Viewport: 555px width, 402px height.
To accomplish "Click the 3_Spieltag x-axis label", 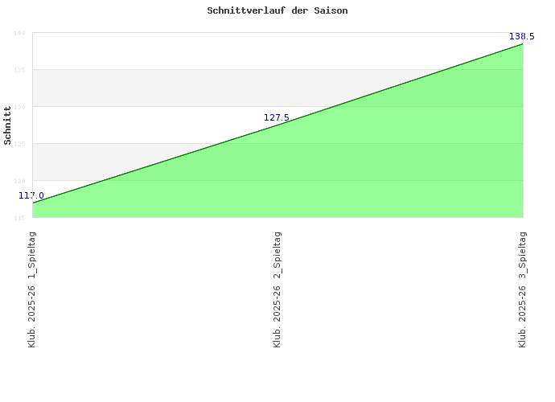I will coord(523,289).
